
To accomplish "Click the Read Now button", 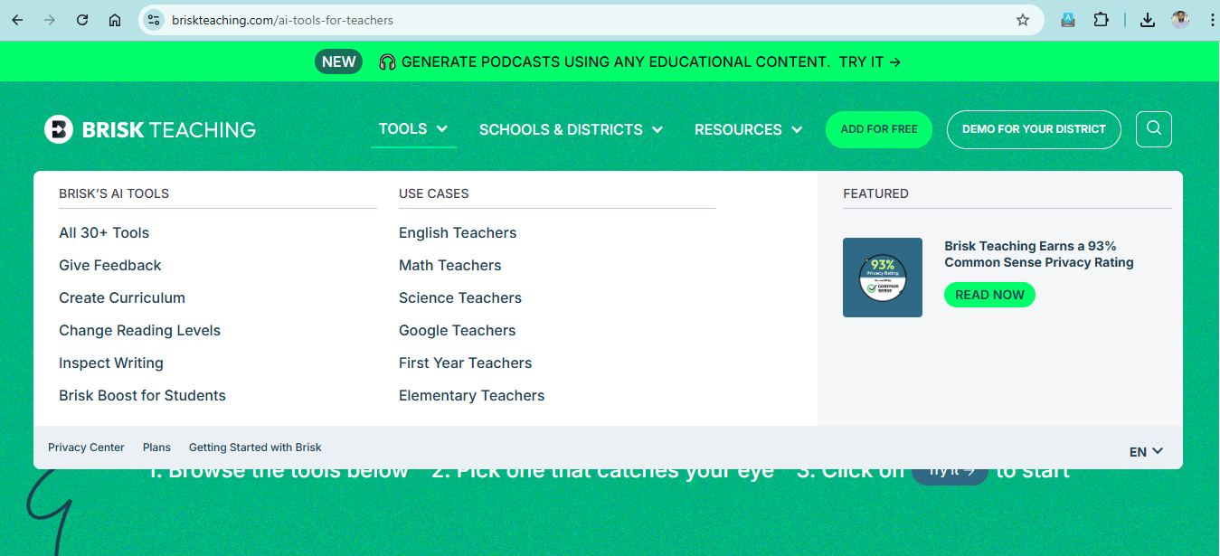I will click(x=989, y=295).
